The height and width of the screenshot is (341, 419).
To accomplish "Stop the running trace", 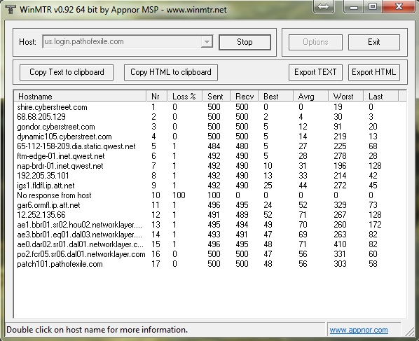I will (245, 42).
